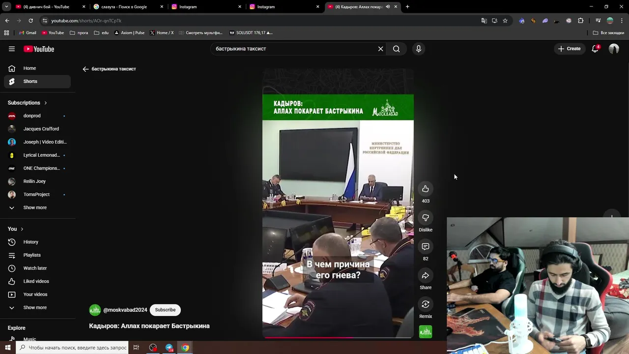Image resolution: width=629 pixels, height=354 pixels.
Task: Expand the You section chevron
Action: coord(22,229)
